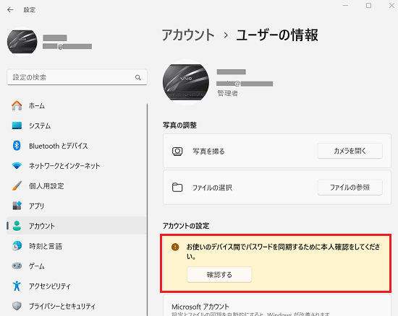Open ネットワークとインターネット category
The width and height of the screenshot is (398, 316).
coord(77,166)
